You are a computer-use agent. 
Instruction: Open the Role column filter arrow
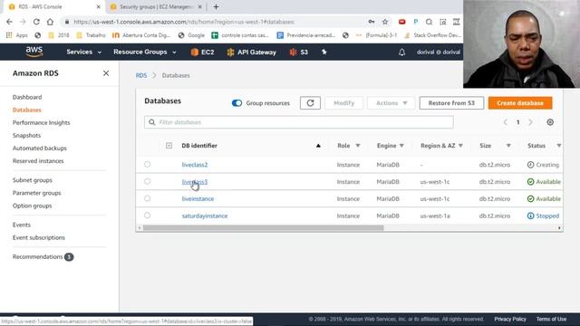point(358,146)
